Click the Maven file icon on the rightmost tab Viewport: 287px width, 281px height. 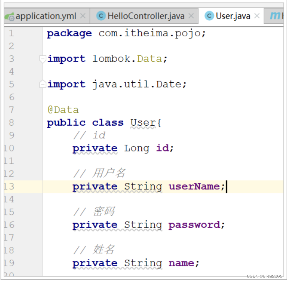[x=276, y=16]
